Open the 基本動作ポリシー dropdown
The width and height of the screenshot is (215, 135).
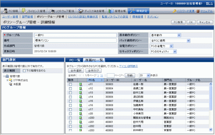[165, 35]
